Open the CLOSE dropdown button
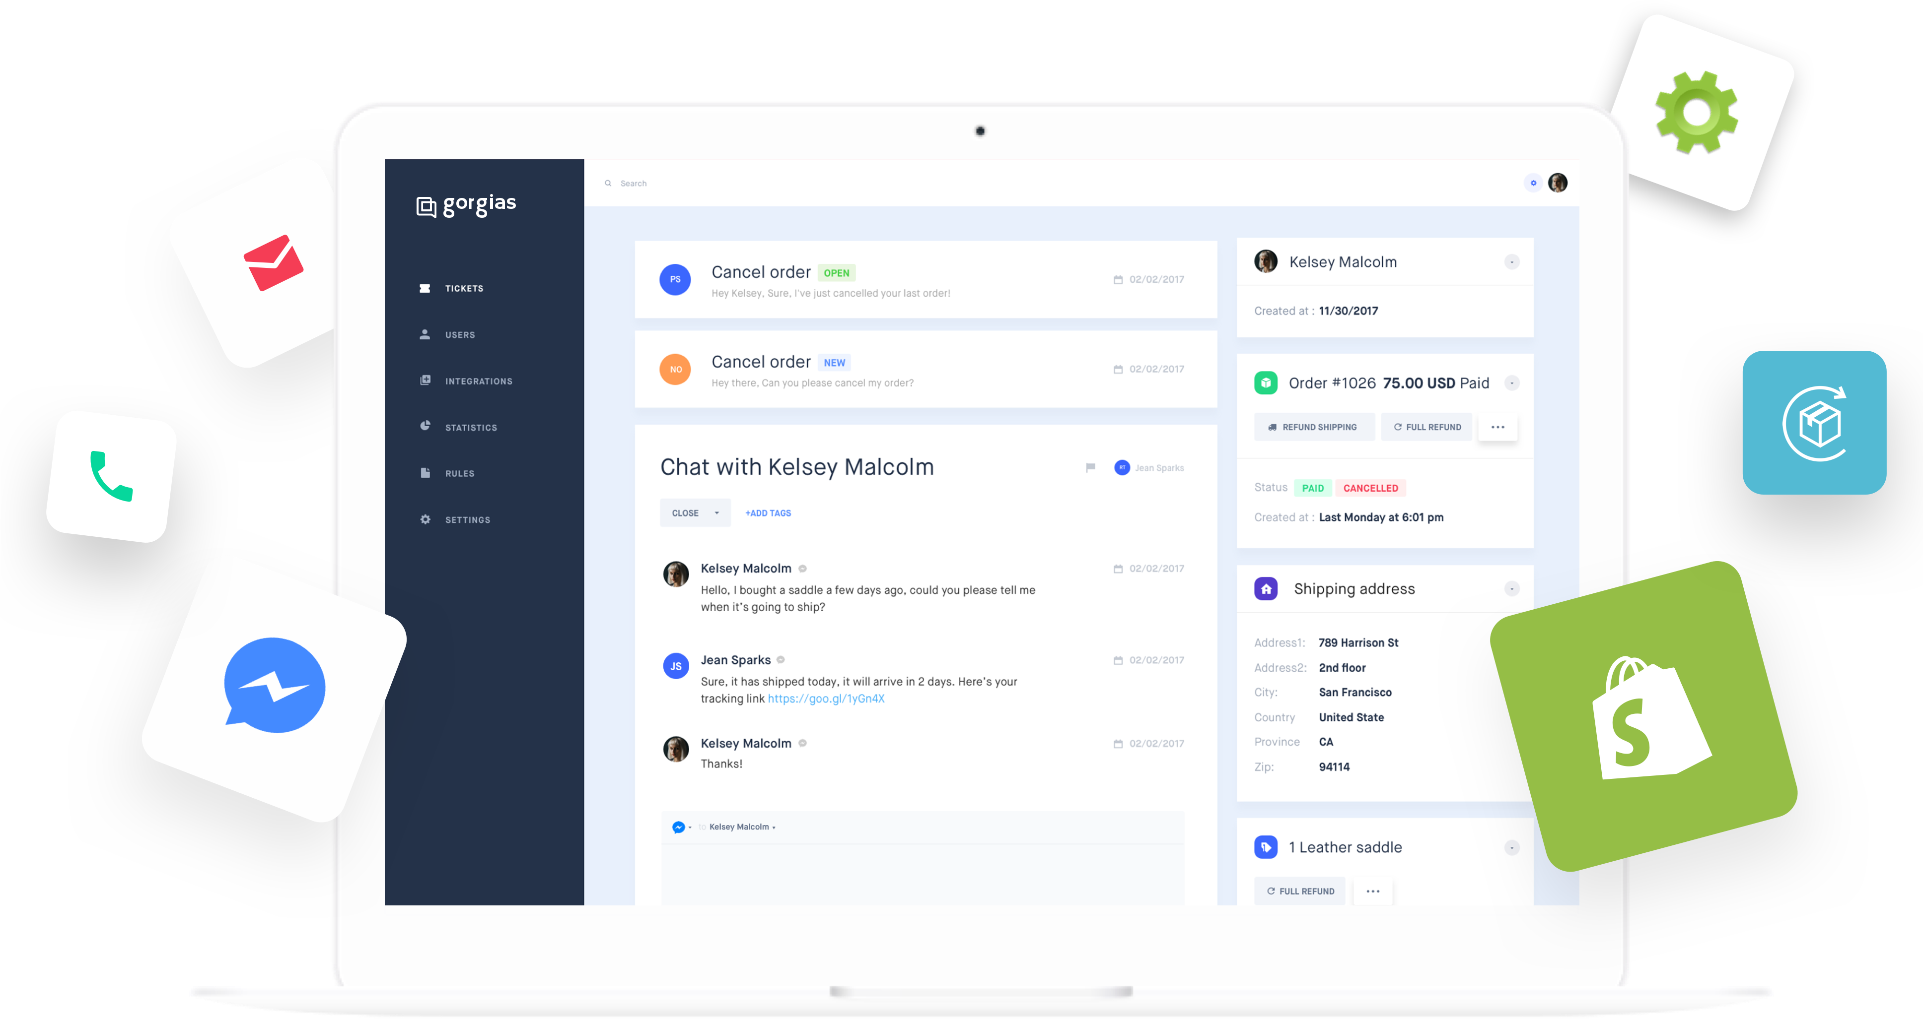This screenshot has height=1019, width=1923. tap(695, 513)
